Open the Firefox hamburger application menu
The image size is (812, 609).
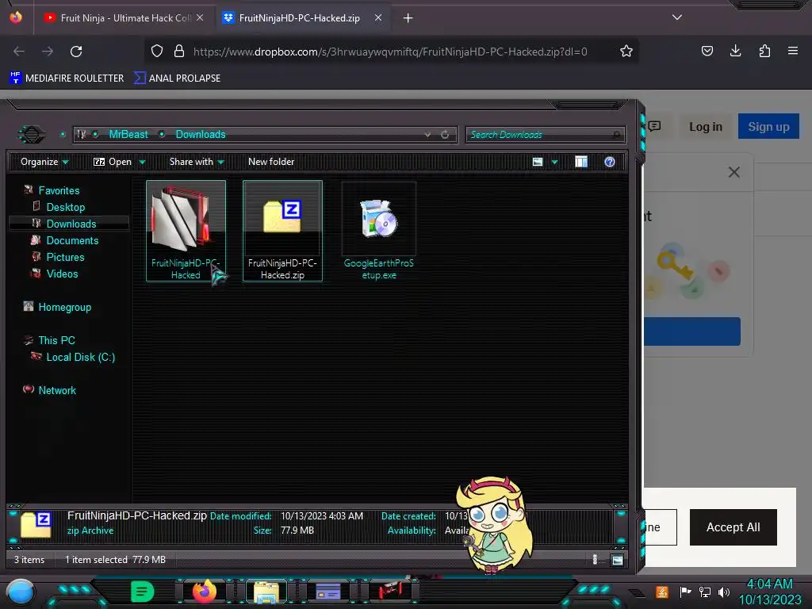(x=793, y=51)
